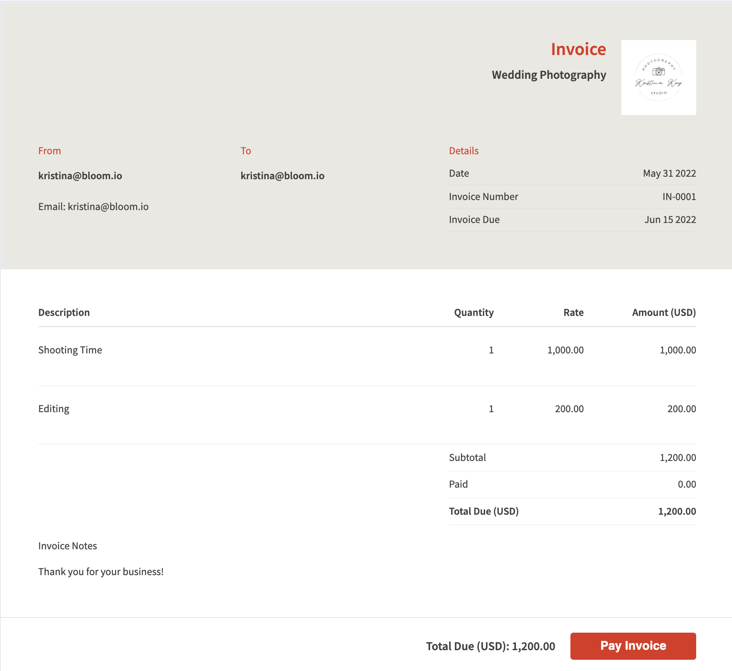Select the Subtotal value 1,200.00

(x=678, y=458)
